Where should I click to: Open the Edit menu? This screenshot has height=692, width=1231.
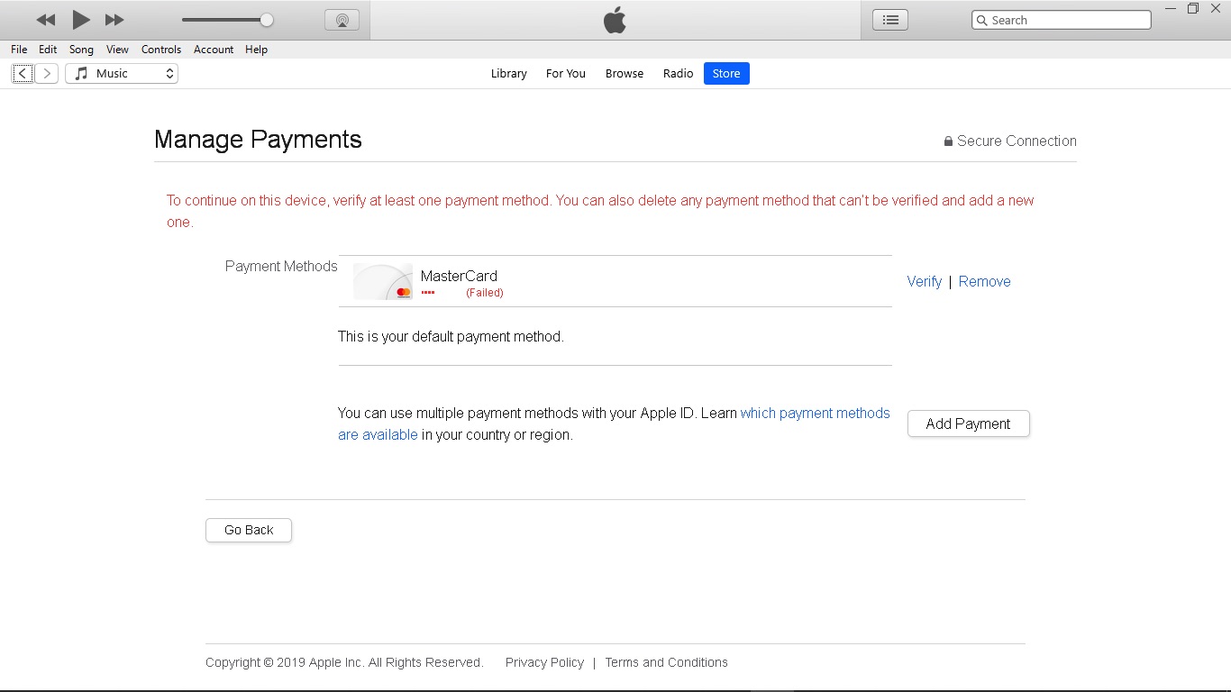click(x=48, y=50)
